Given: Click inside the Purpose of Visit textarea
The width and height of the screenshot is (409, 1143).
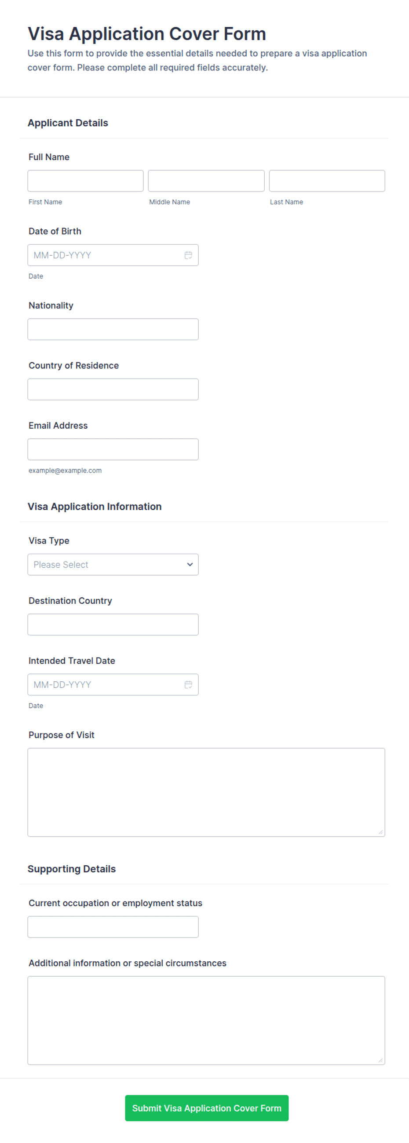Looking at the screenshot, I should tap(206, 793).
